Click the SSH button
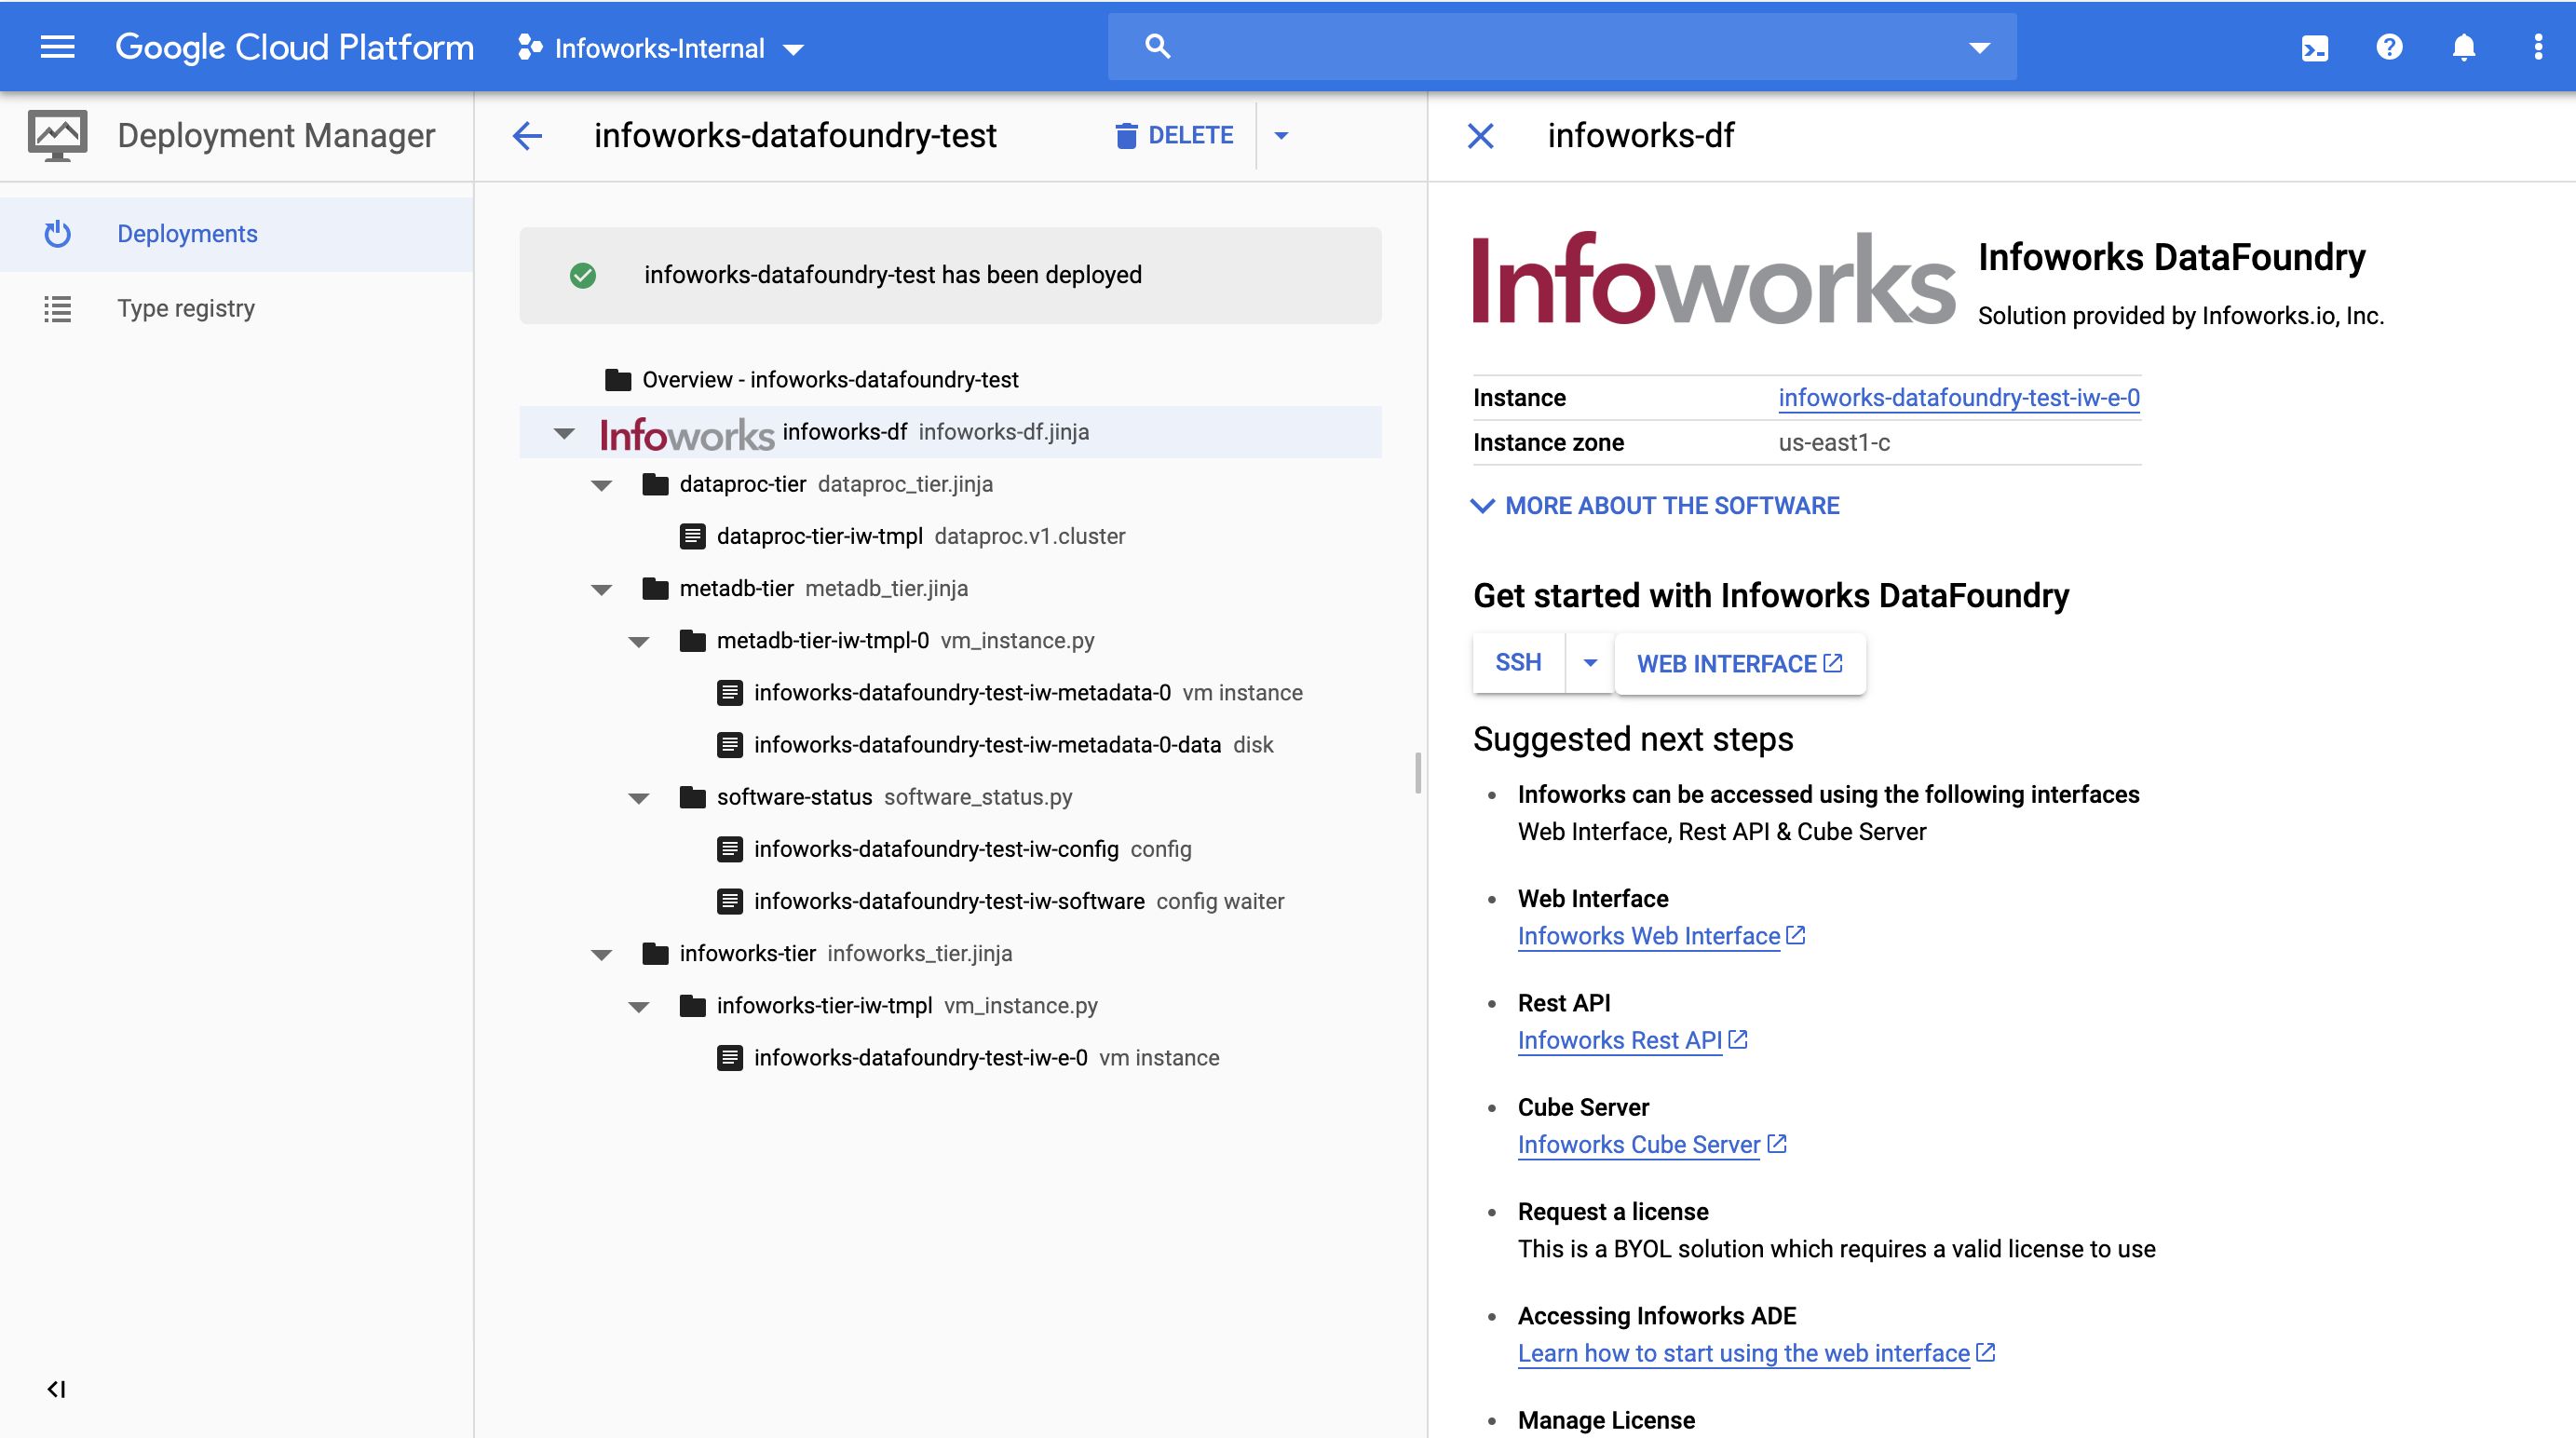 point(1518,662)
